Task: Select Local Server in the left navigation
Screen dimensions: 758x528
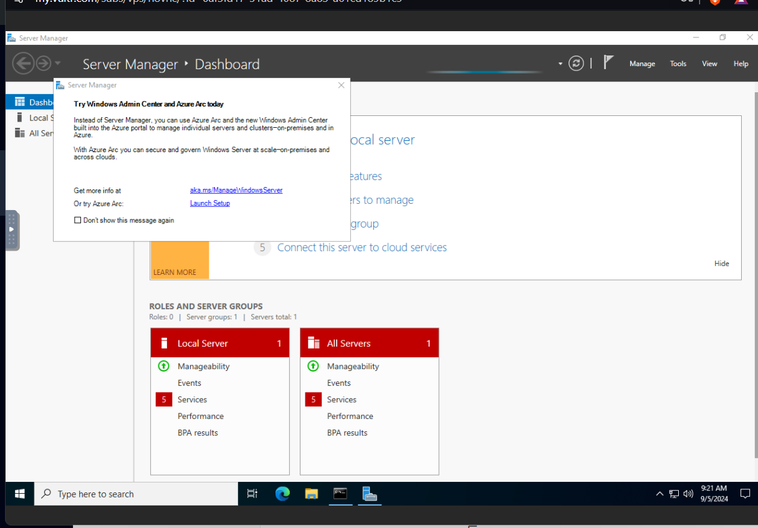Action: click(30, 118)
